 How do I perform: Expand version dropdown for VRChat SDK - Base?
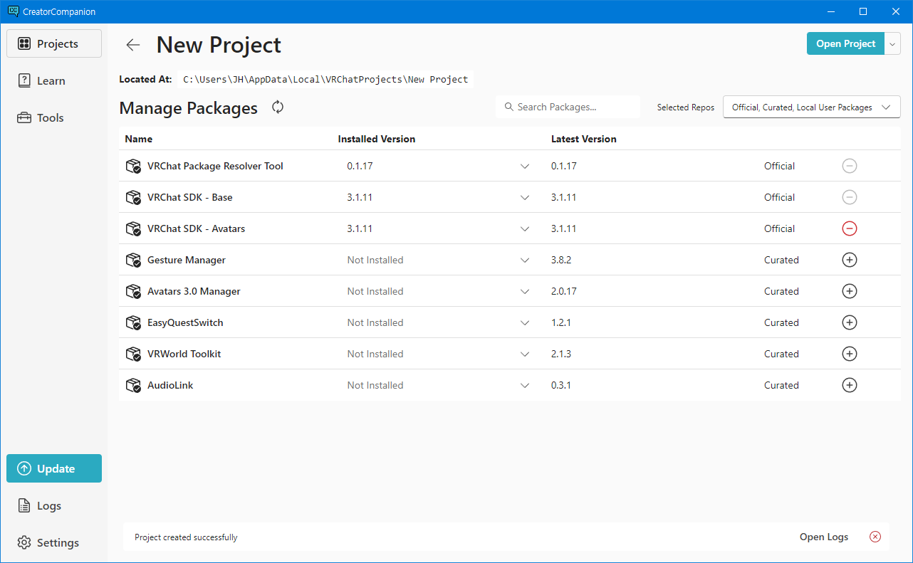point(525,197)
